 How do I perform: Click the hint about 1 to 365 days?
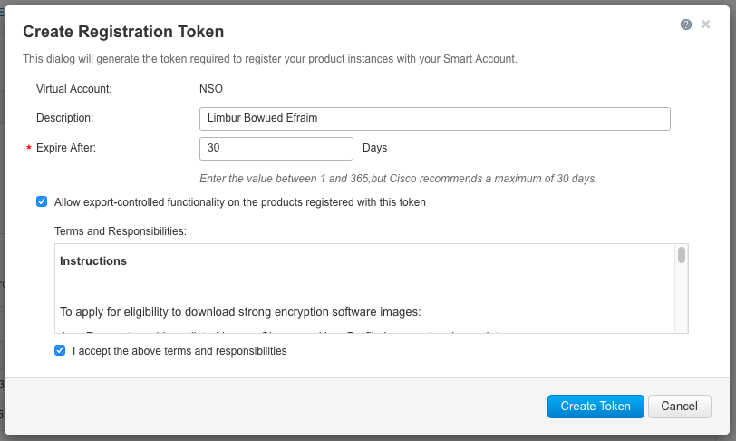[398, 178]
